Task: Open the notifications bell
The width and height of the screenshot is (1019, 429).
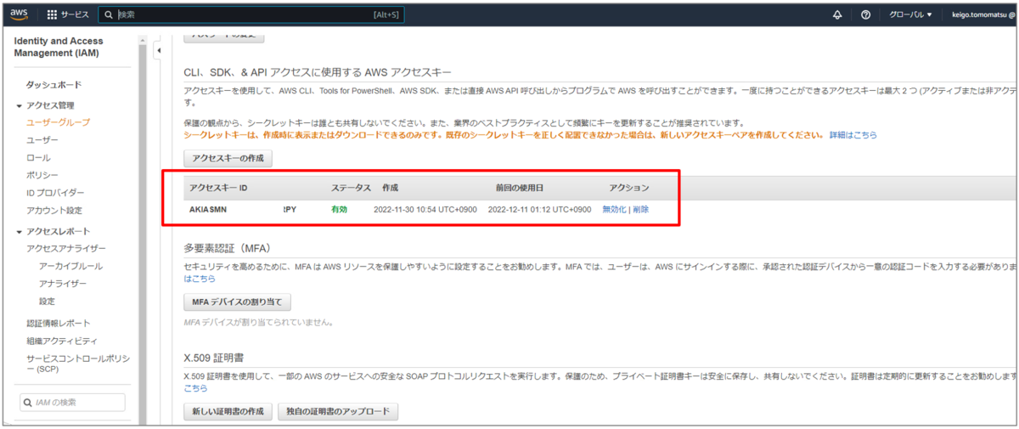Action: [x=838, y=15]
